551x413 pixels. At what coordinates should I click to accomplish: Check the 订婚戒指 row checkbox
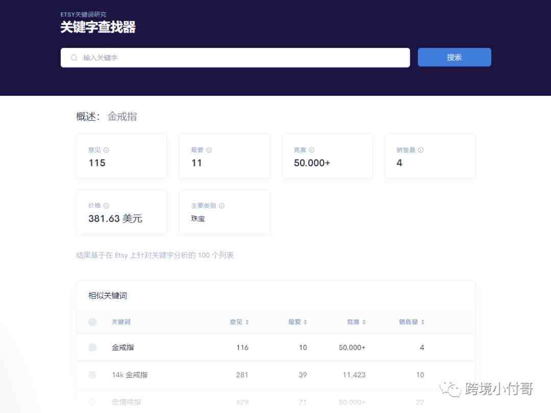[x=92, y=402]
